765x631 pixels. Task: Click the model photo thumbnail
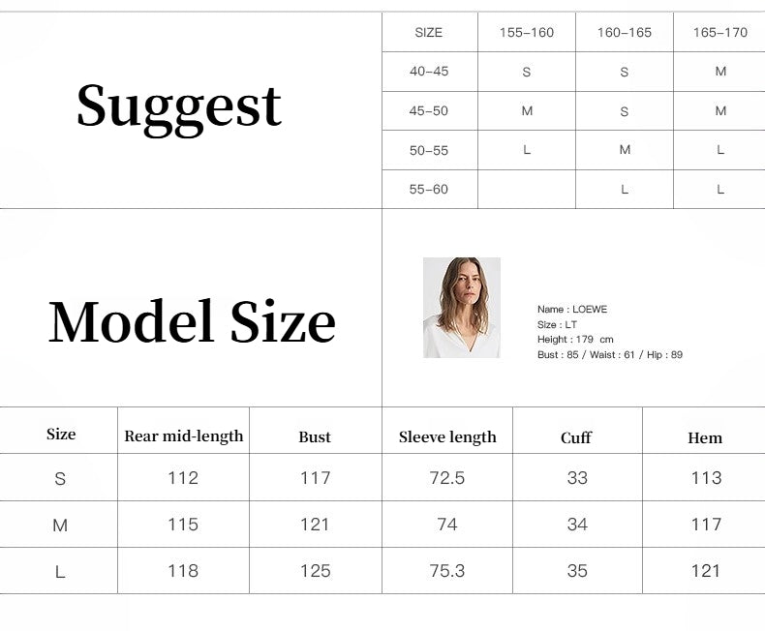[x=462, y=308]
